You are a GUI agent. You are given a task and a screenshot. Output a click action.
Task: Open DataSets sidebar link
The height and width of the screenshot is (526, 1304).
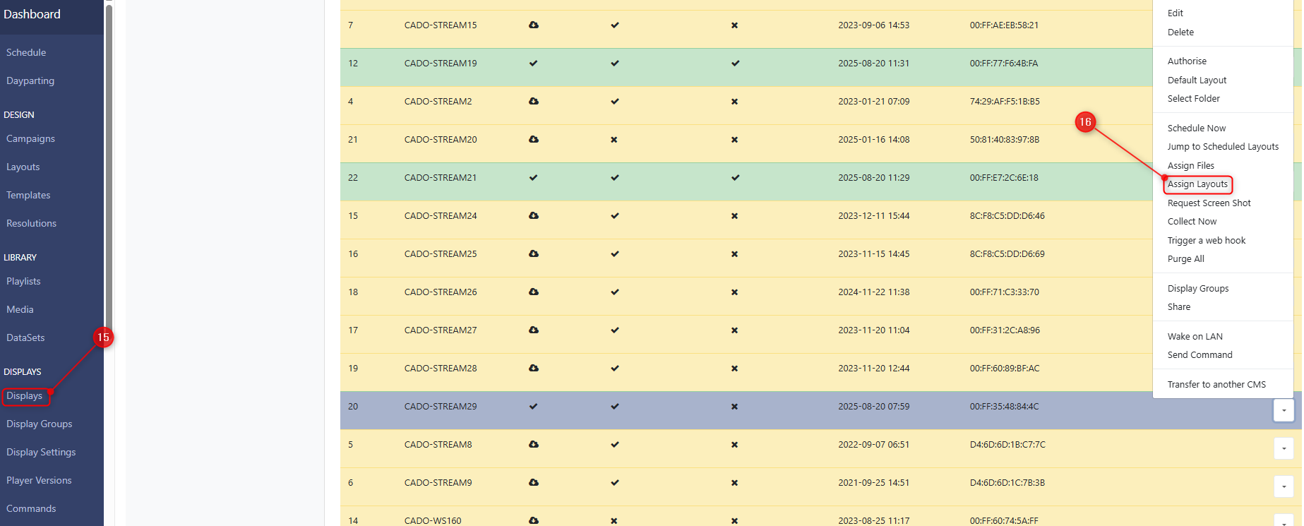(x=25, y=337)
